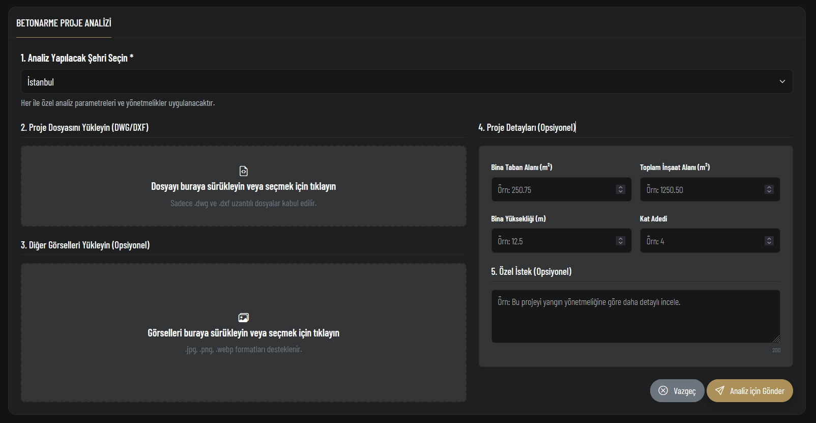Click the paper plane icon on Gönder button
Screen dimensions: 816x423
[720, 390]
